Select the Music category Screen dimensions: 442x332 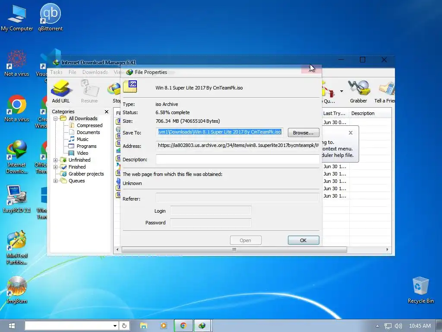click(79, 140)
